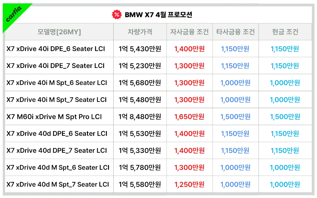Screen dimensions: 317x198
Task: Click 현금 조건 '1,000만원' for 40i M Spt_7 Seater
Action: click(x=285, y=99)
